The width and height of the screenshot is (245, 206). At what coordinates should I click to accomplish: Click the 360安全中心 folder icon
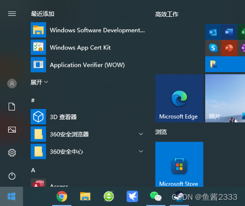pos(38,151)
